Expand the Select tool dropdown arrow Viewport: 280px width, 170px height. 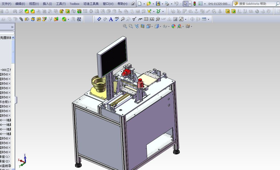click(190, 4)
